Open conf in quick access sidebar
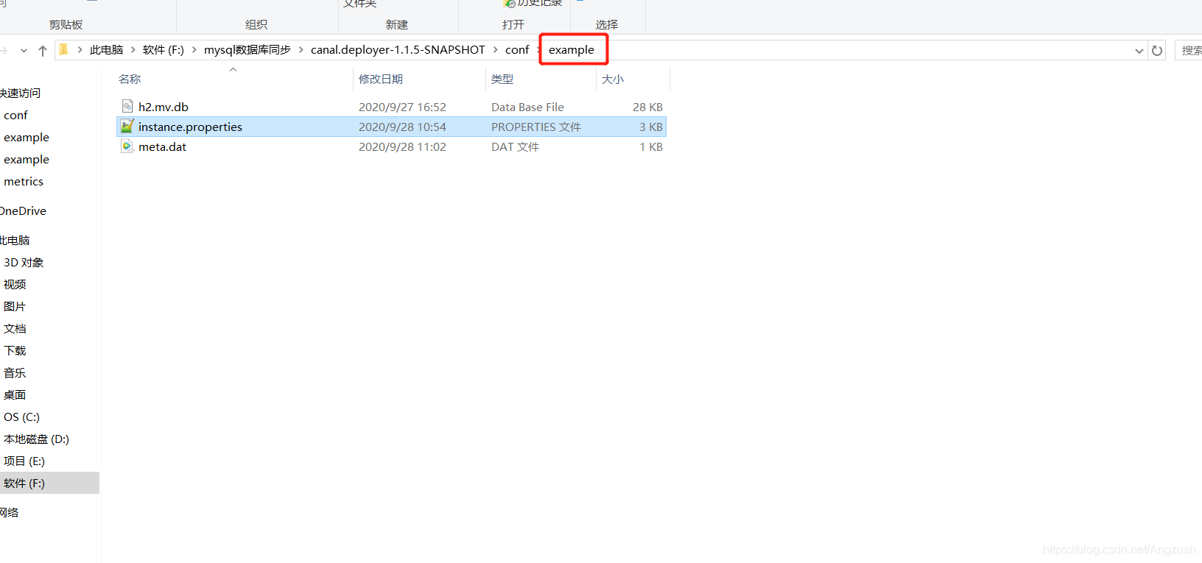The height and width of the screenshot is (563, 1202). coord(15,116)
